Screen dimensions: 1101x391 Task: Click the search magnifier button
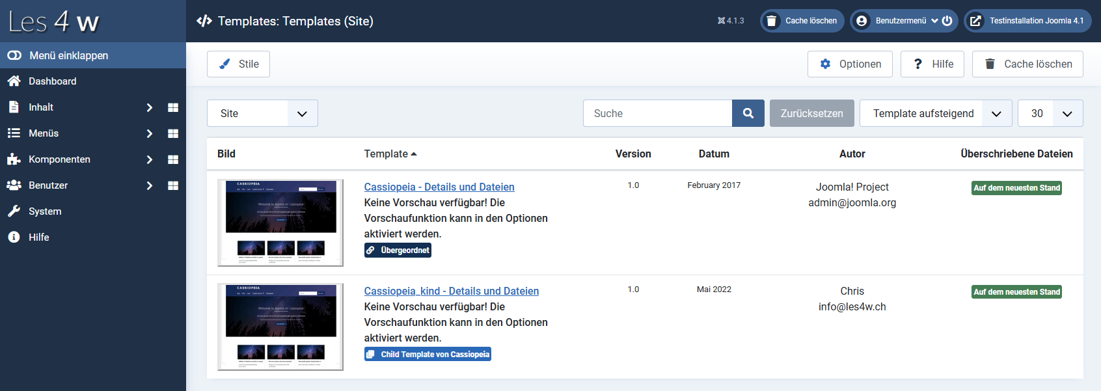click(x=748, y=113)
